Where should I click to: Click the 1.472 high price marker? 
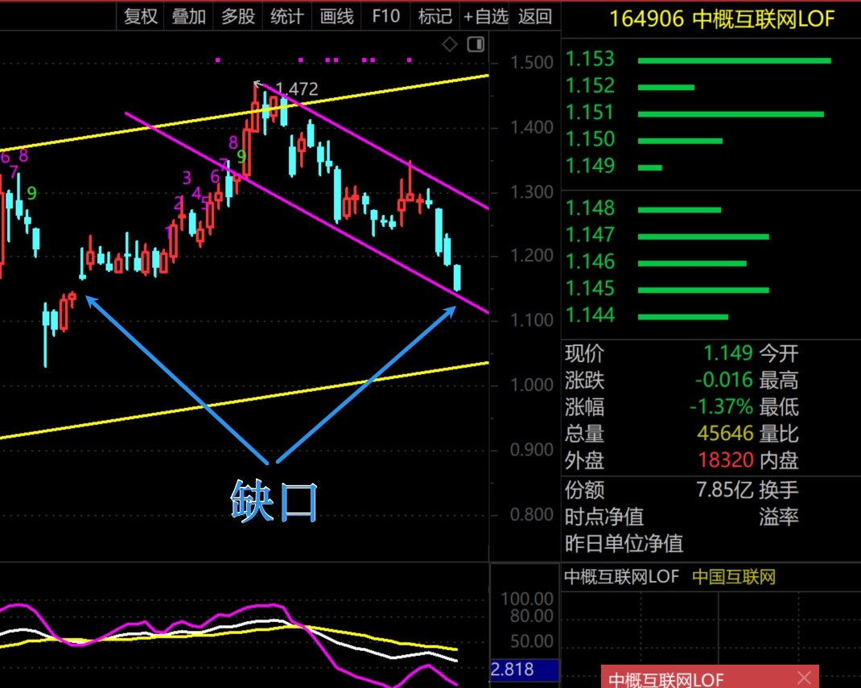click(296, 89)
